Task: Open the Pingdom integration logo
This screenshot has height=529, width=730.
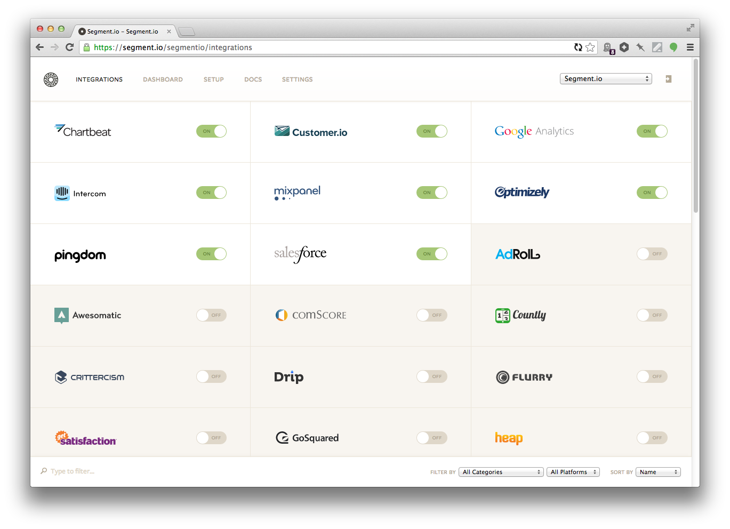Action: coord(80,255)
